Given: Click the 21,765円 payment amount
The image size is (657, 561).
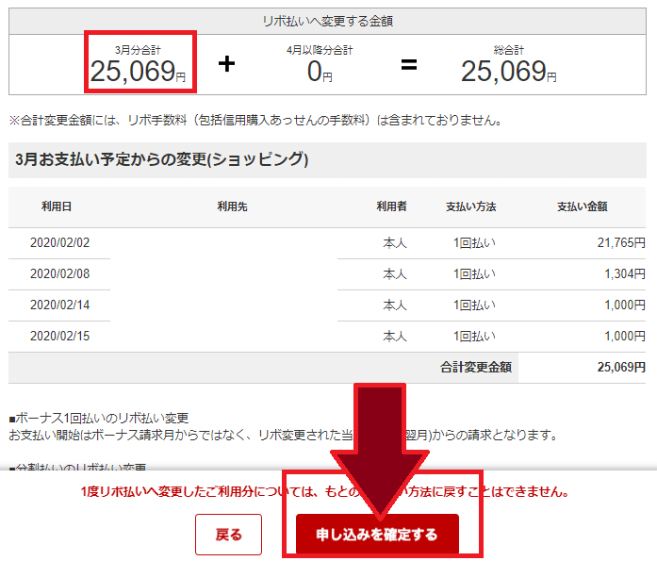Looking at the screenshot, I should pos(621,242).
